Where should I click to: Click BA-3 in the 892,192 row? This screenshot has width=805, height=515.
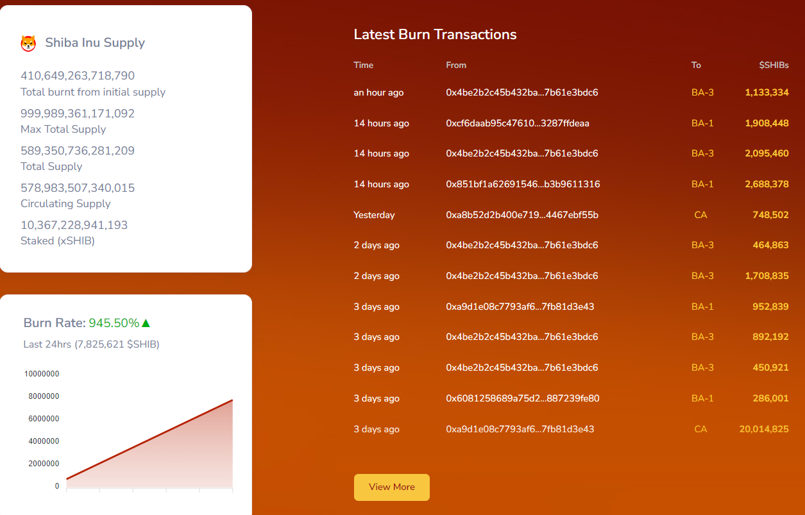tap(702, 337)
